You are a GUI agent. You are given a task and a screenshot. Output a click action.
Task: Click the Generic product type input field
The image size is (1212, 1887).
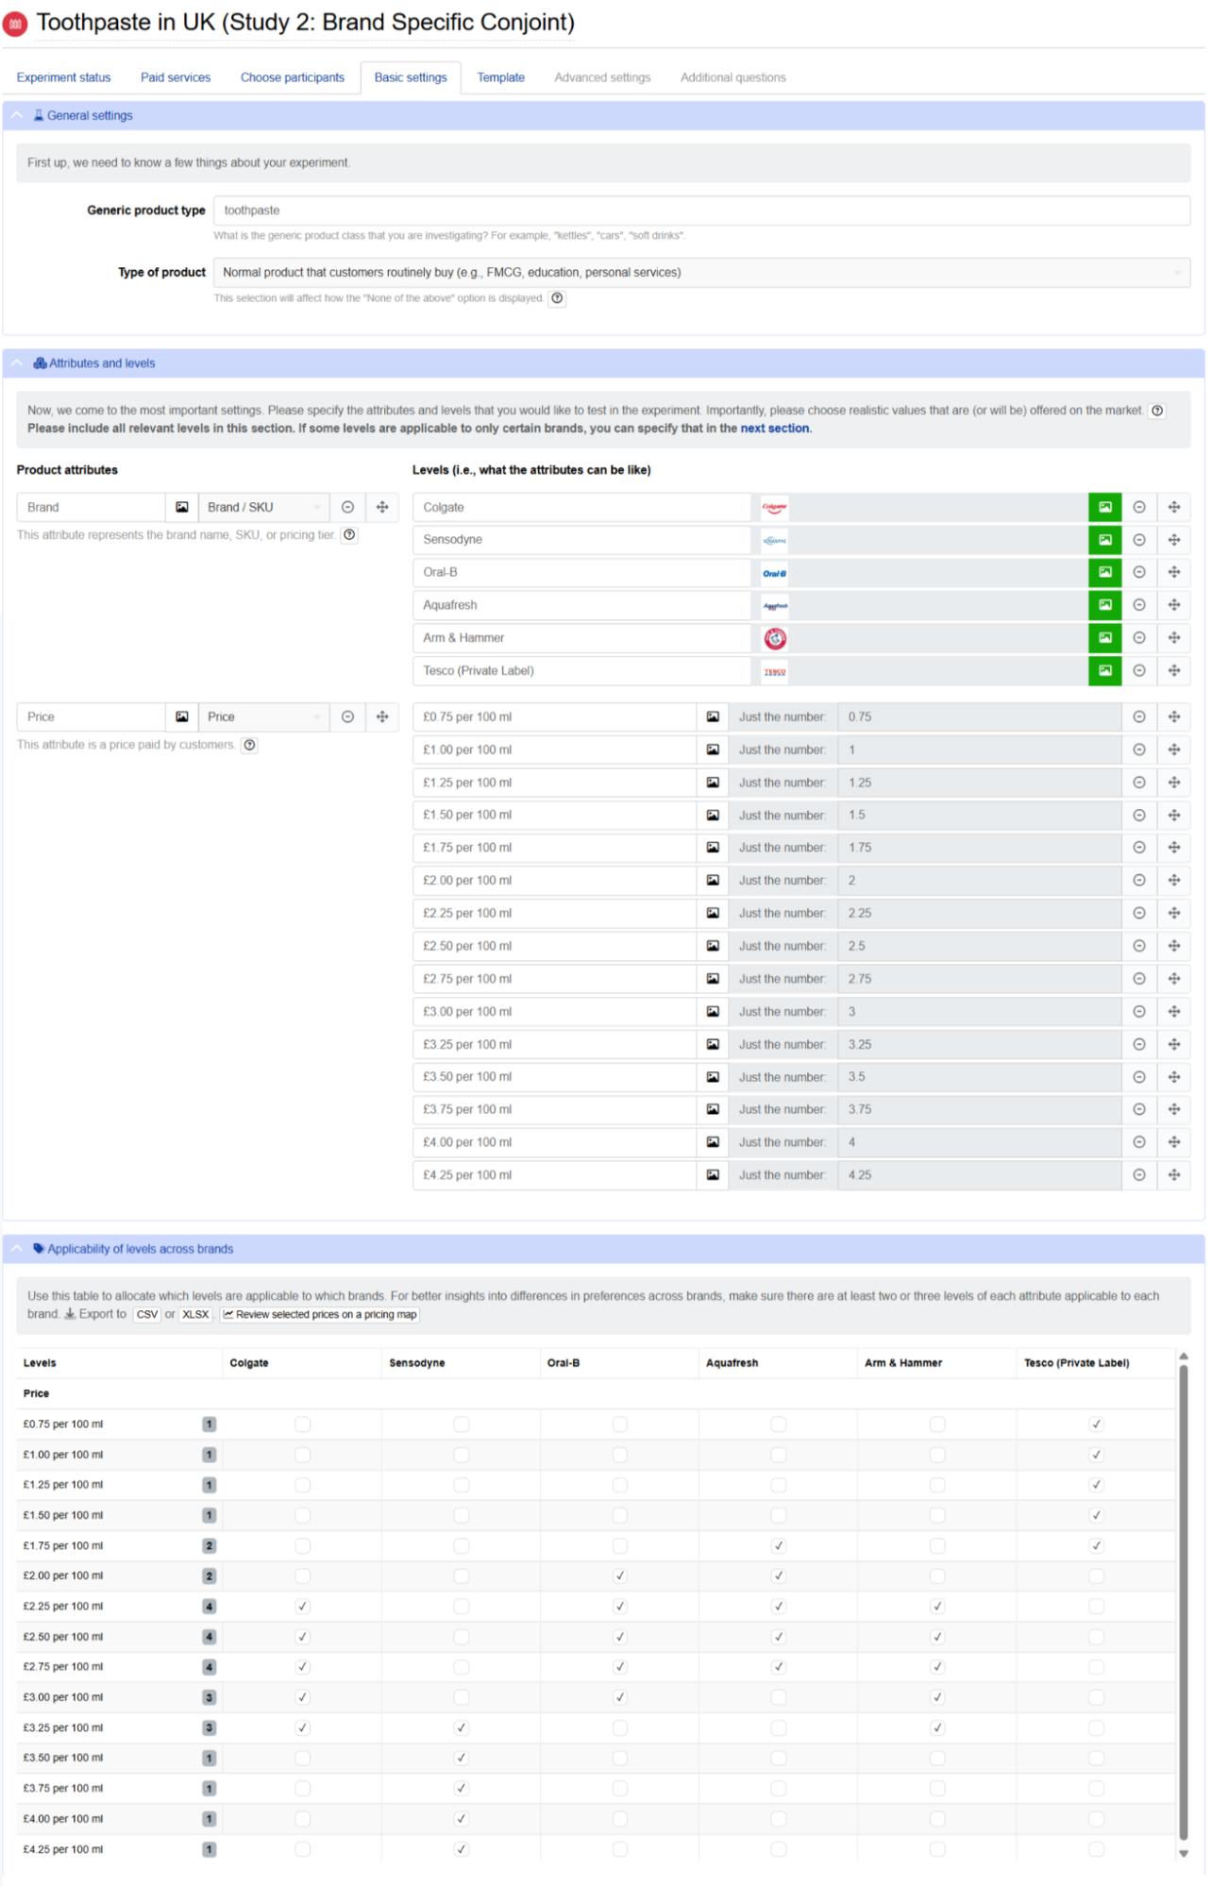click(x=701, y=211)
